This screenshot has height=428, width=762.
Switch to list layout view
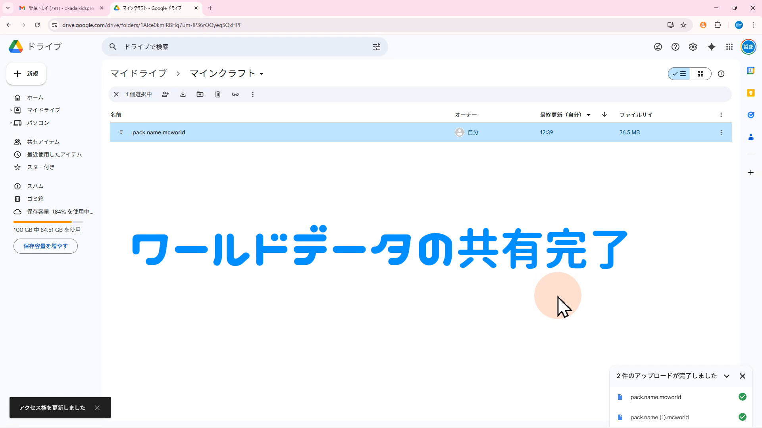pyautogui.click(x=679, y=74)
